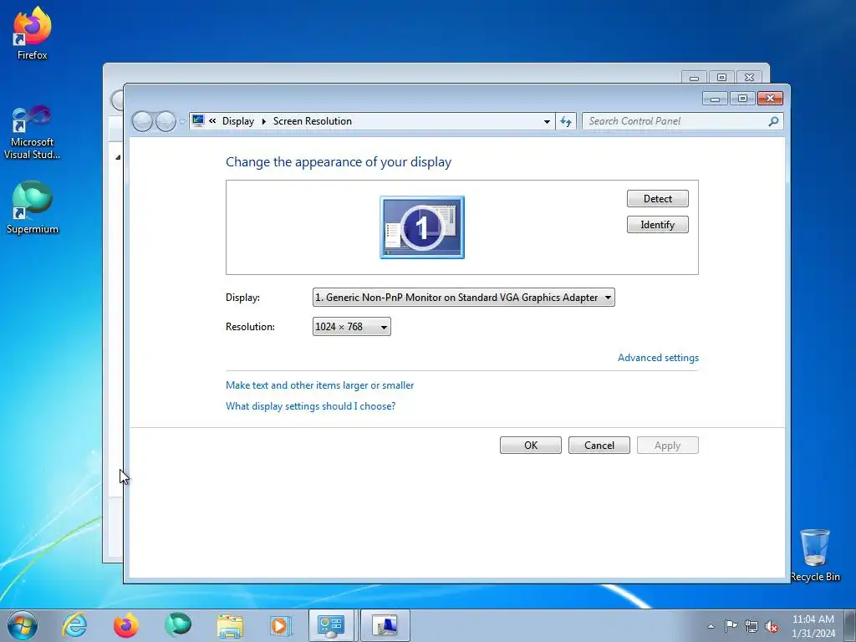Image resolution: width=856 pixels, height=642 pixels.
Task: Switch to Control Panel taskbar window
Action: click(331, 625)
